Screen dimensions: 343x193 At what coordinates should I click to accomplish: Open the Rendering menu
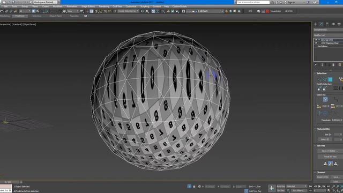pos(104,6)
